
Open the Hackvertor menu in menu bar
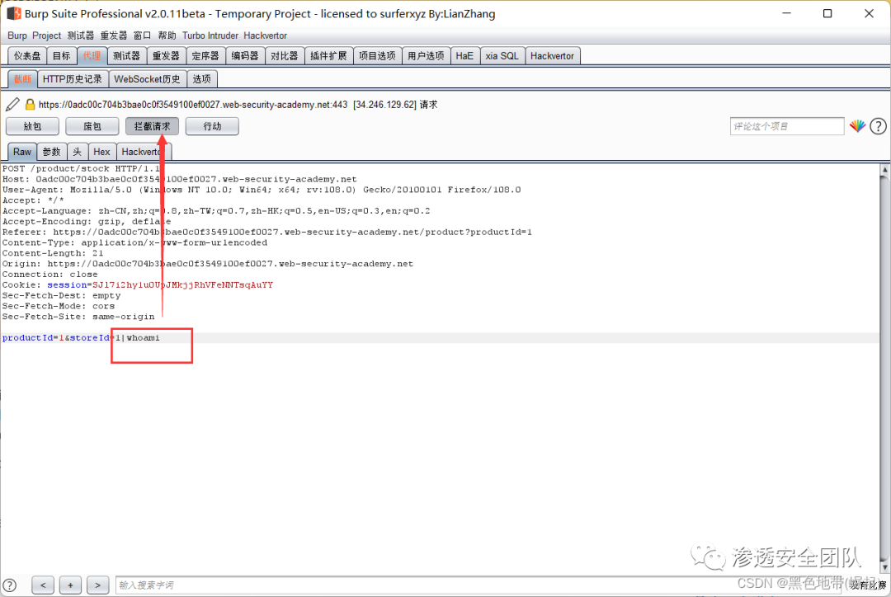point(266,35)
